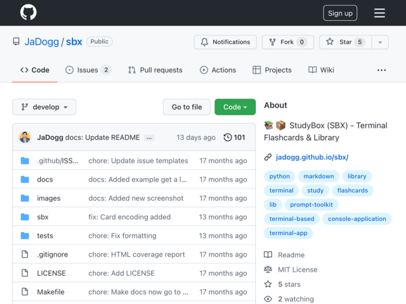Click the Notifications bell button
This screenshot has width=406, height=304.
coord(225,42)
